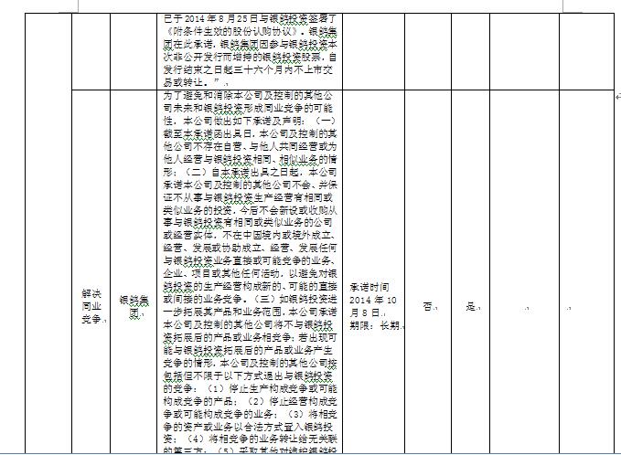Click the cell containing 否
This screenshot has height=455, width=621.
pyautogui.click(x=428, y=307)
